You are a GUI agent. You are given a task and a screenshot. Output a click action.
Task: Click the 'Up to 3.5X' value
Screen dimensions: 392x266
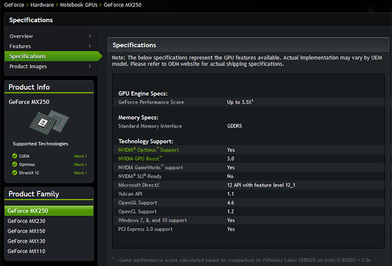coord(240,102)
